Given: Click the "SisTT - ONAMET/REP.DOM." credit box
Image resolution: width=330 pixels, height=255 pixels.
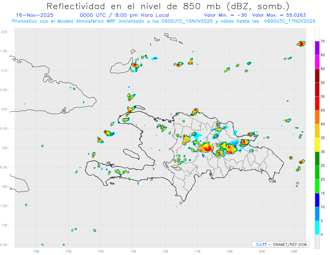Looking at the screenshot, I should coord(280,244).
